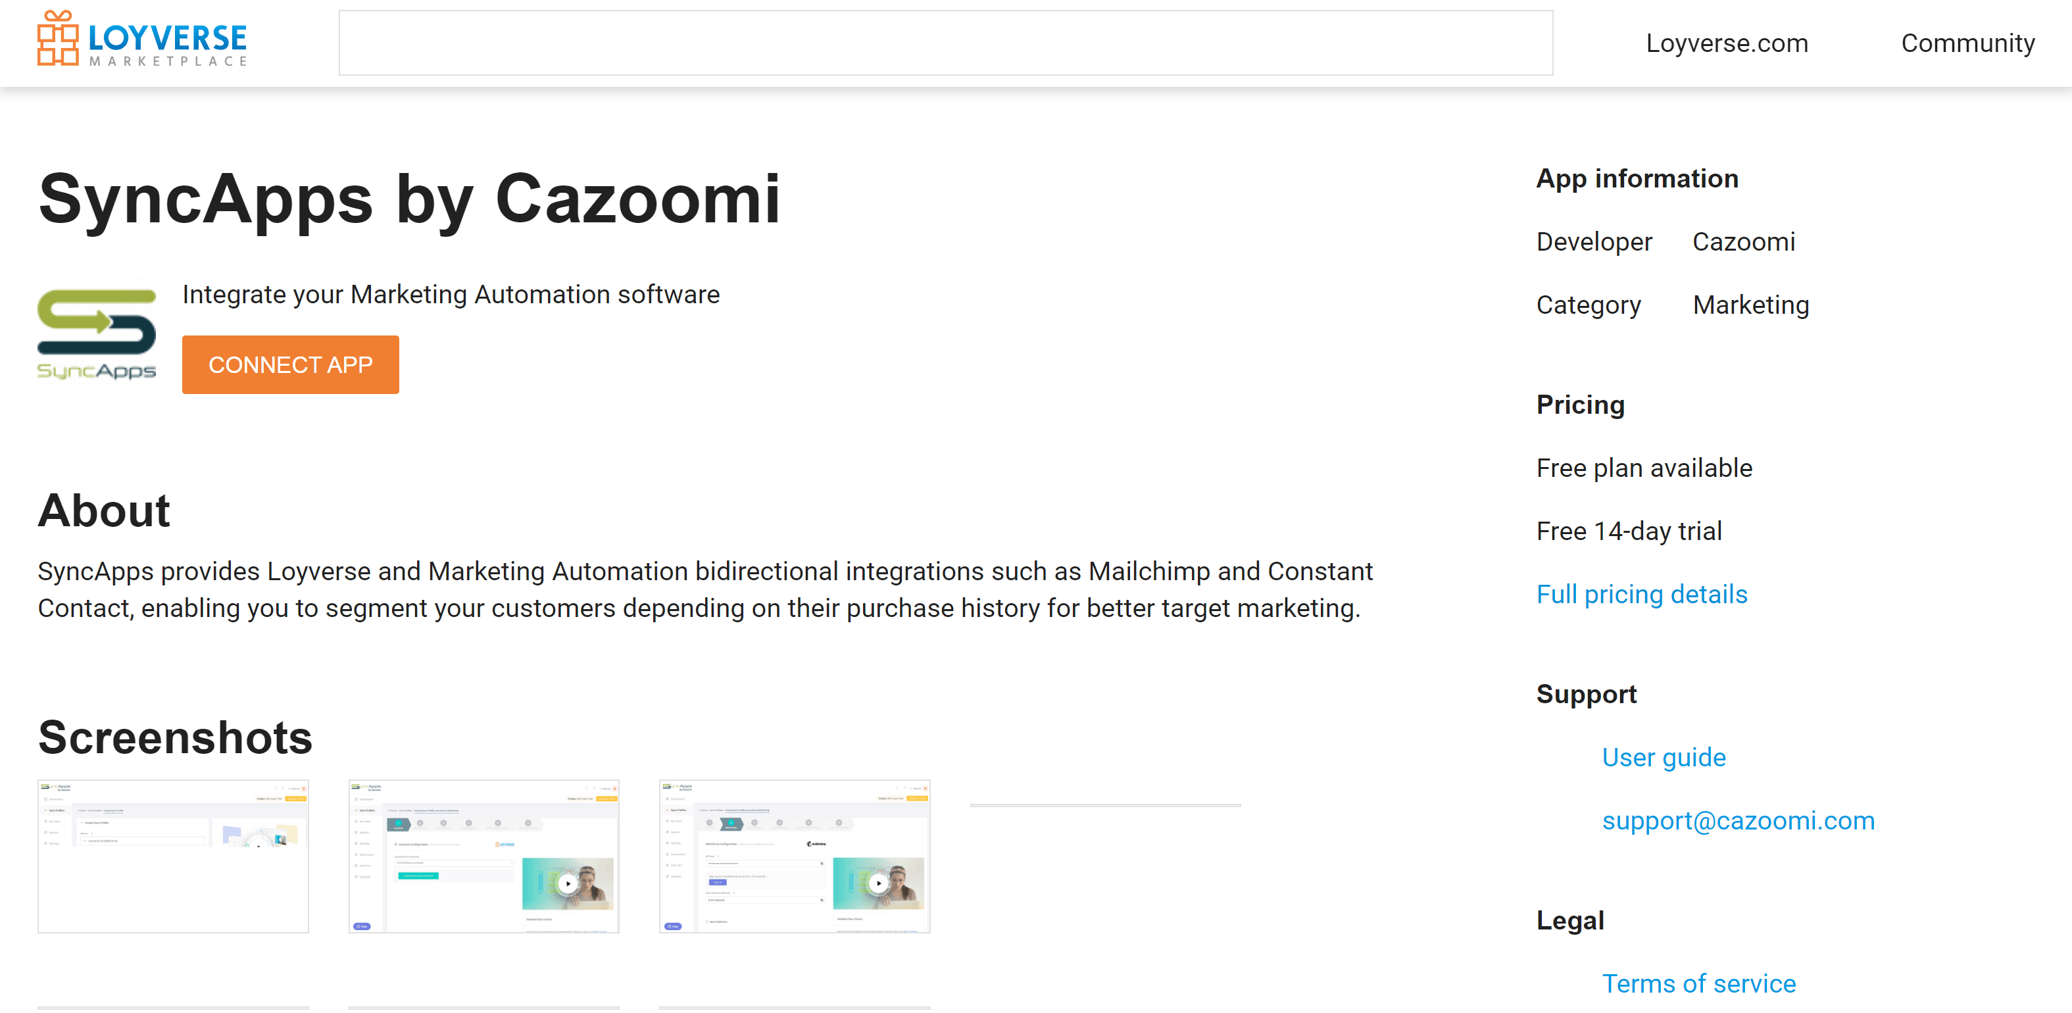Click the 'Developer' label
This screenshot has height=1013, width=2072.
(1593, 241)
